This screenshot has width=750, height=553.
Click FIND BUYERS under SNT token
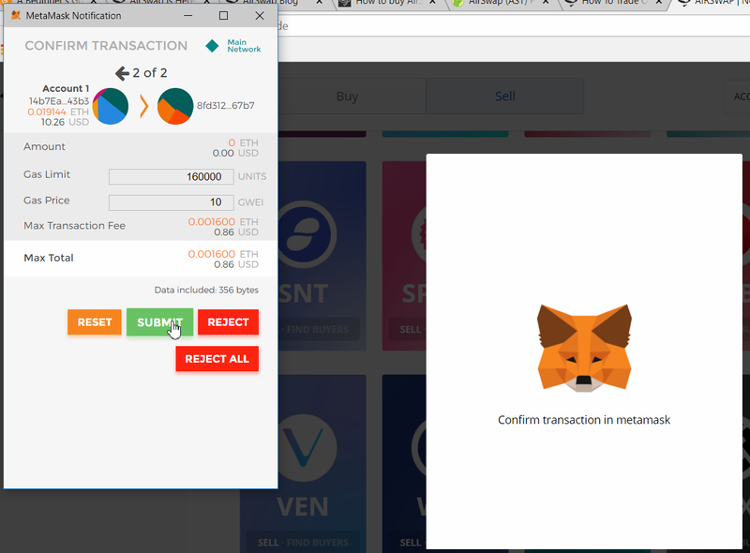tap(319, 329)
